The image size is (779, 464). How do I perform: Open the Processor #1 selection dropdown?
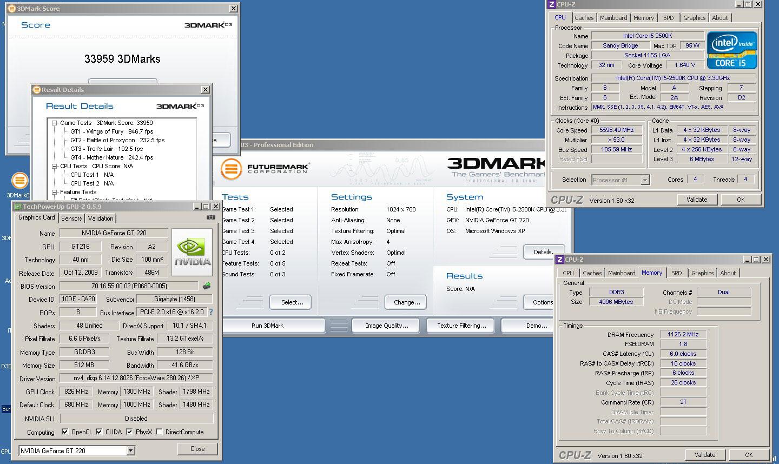coord(645,180)
